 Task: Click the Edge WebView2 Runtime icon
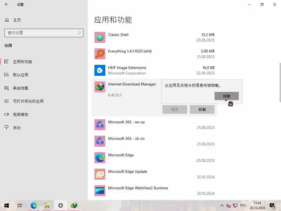(100, 191)
